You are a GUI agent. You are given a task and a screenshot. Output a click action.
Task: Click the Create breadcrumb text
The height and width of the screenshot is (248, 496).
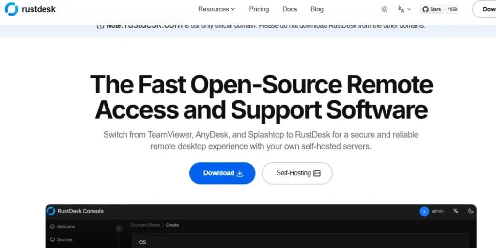point(172,225)
